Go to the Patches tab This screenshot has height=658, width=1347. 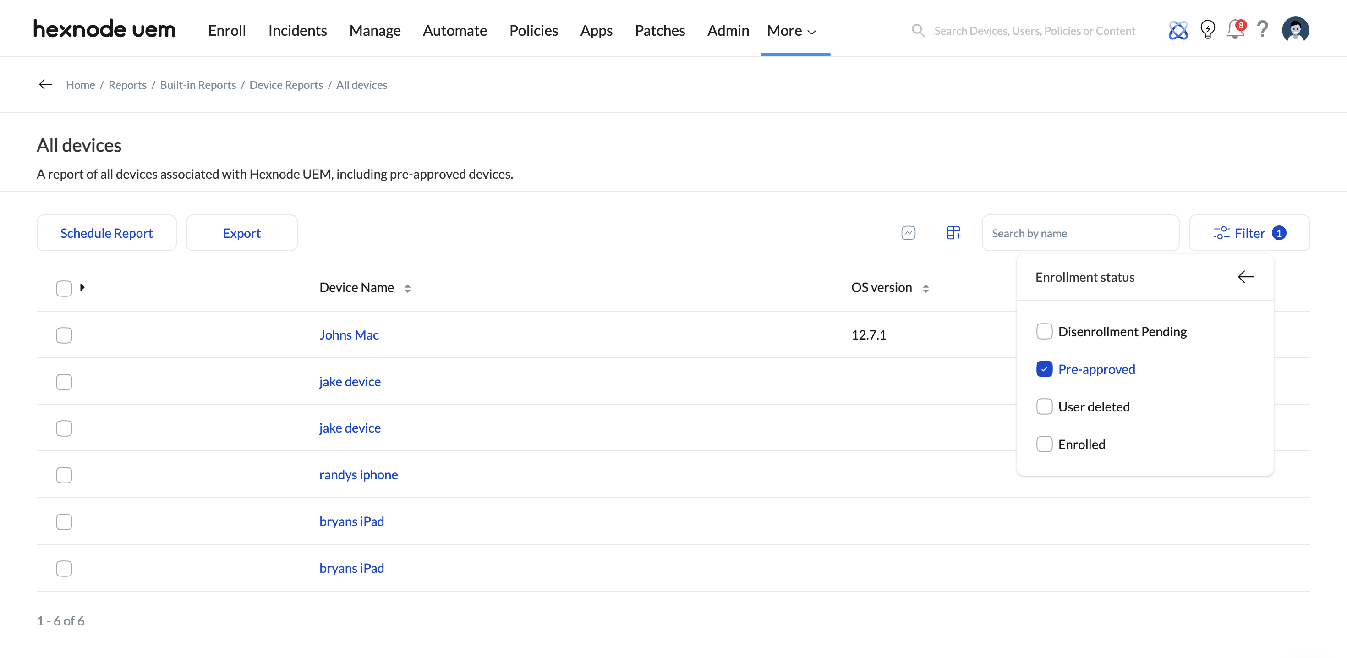point(659,31)
